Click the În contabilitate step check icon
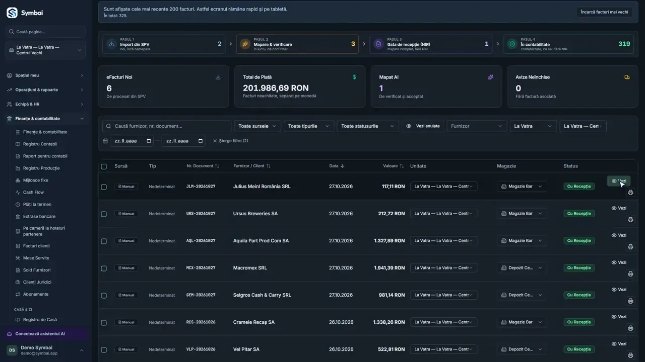 512,44
